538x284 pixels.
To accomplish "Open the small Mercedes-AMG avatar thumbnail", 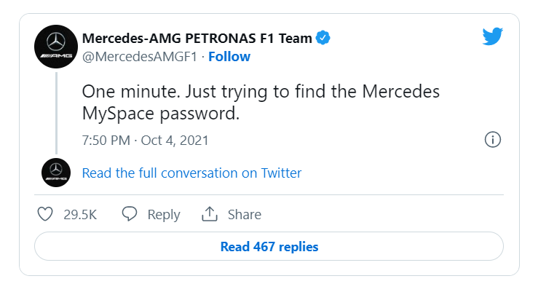I will (x=56, y=173).
